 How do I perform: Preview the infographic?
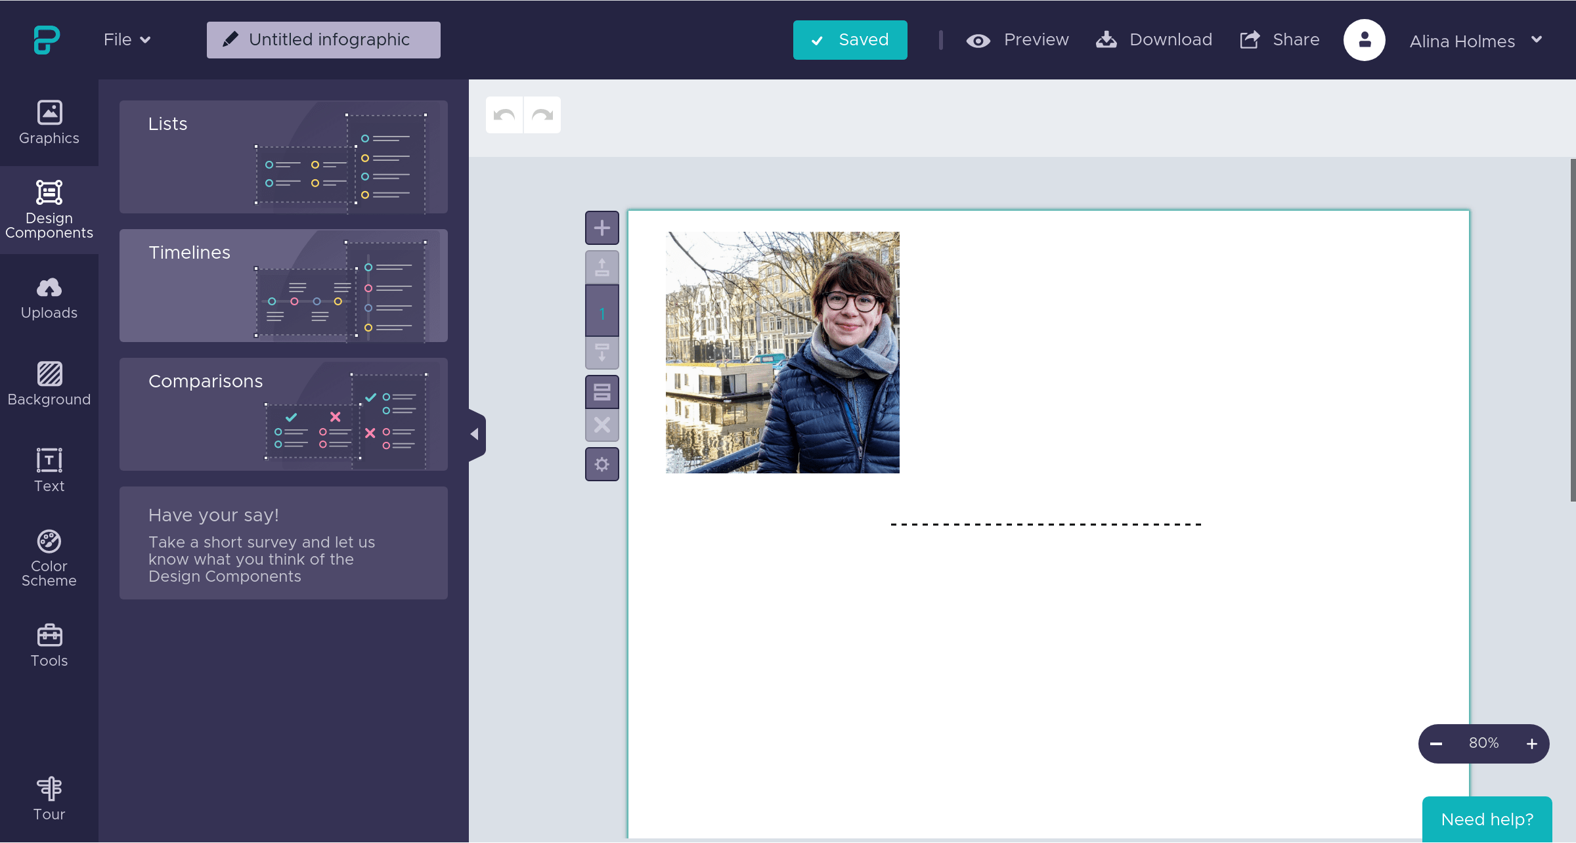click(x=1017, y=40)
